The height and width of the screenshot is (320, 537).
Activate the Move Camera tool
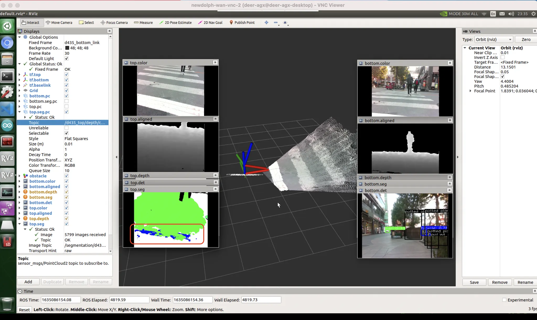59,23
